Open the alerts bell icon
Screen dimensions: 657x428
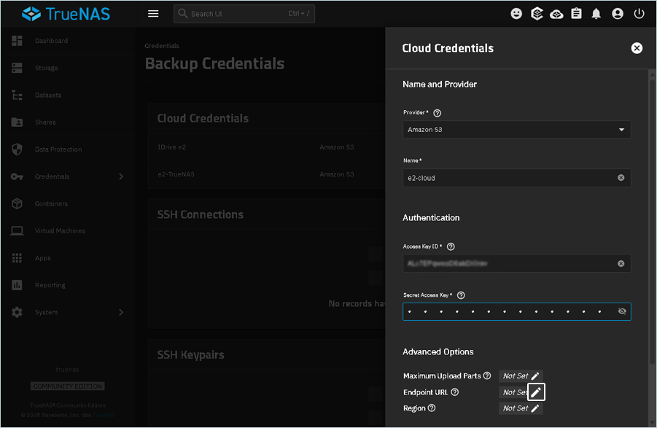coord(596,14)
